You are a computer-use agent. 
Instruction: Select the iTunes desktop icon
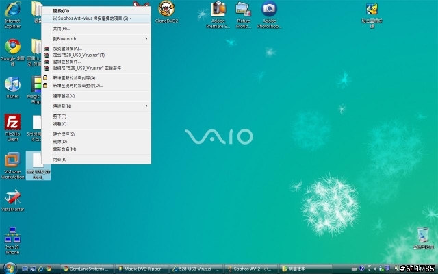(12, 88)
